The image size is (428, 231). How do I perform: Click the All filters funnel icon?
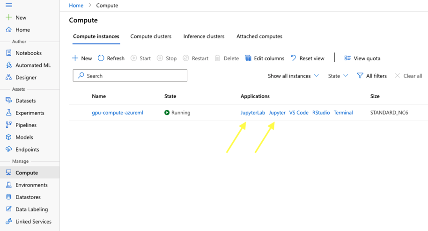[360, 76]
